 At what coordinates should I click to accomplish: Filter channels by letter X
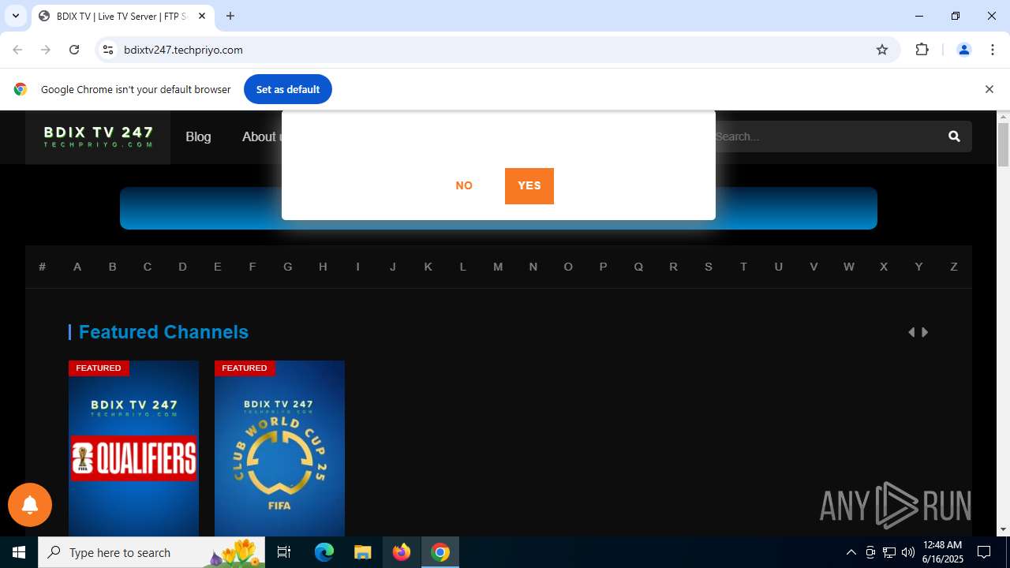884,267
